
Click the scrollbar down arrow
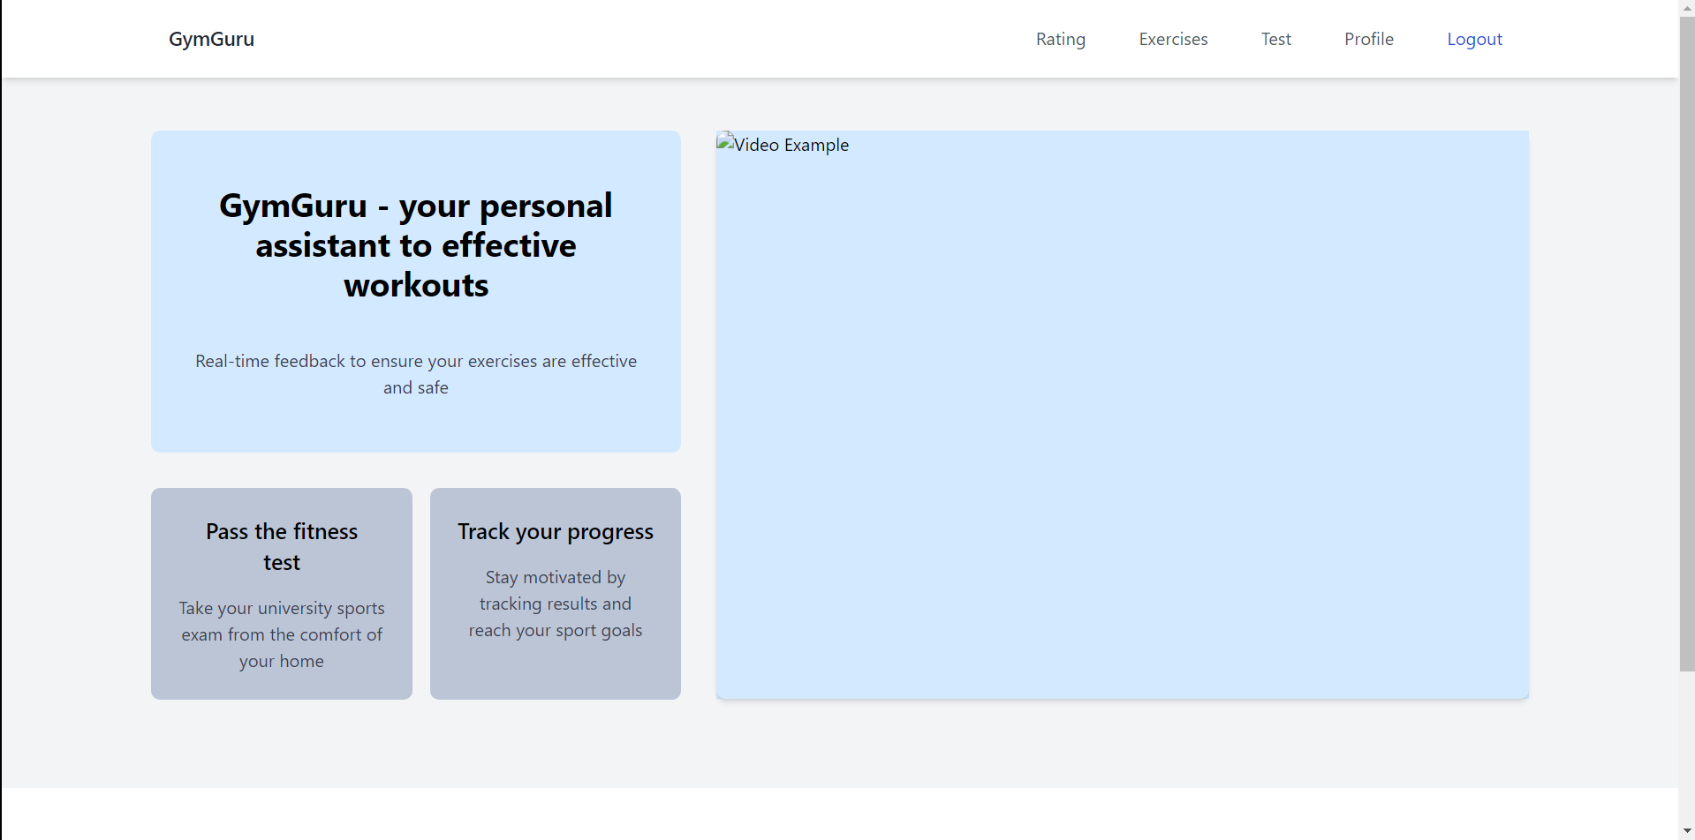point(1686,832)
